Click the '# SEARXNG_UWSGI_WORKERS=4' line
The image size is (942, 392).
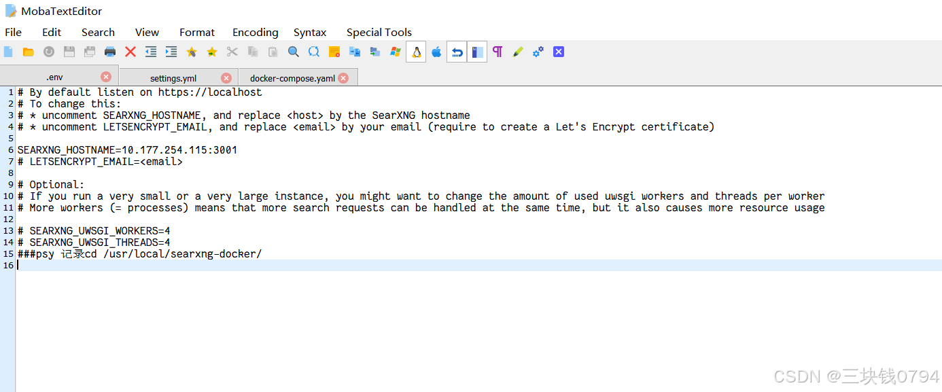coord(94,230)
